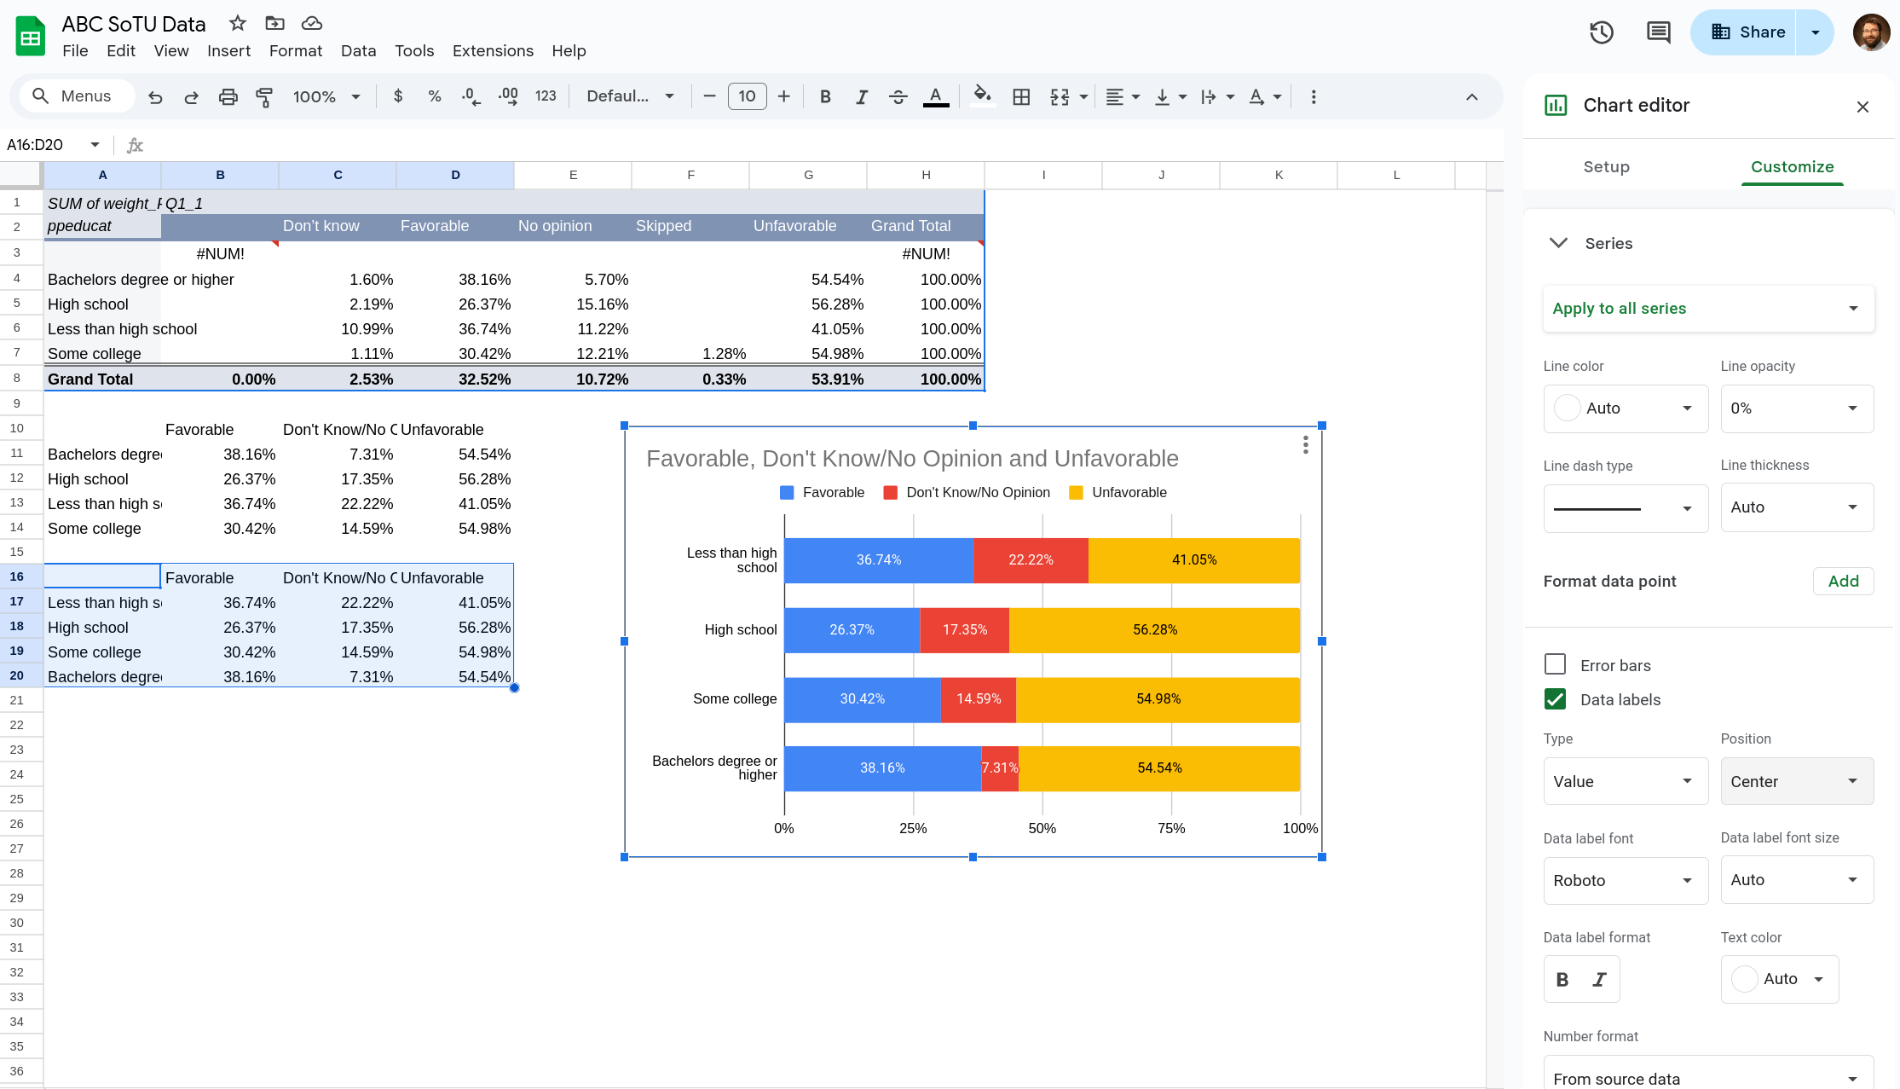Click chart's three-dot options menu

pyautogui.click(x=1305, y=445)
